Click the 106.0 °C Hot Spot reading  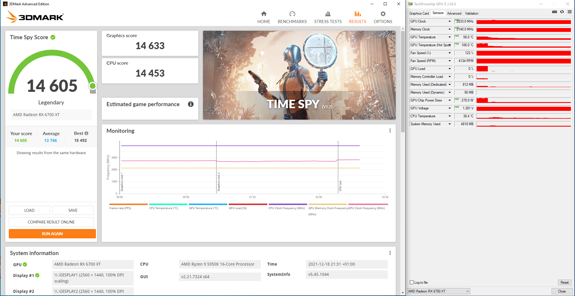click(464, 45)
